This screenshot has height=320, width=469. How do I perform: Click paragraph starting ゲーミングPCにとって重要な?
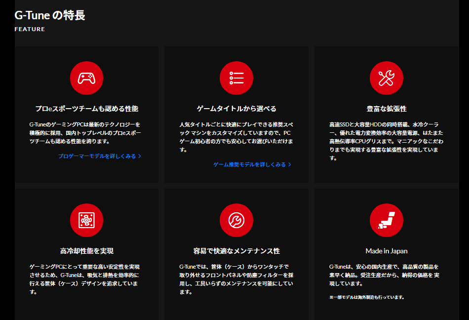pyautogui.click(x=84, y=280)
